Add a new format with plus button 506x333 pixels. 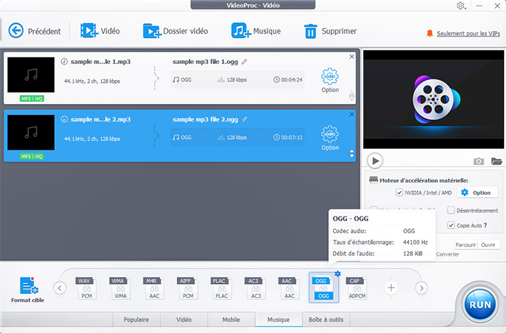pyautogui.click(x=391, y=288)
